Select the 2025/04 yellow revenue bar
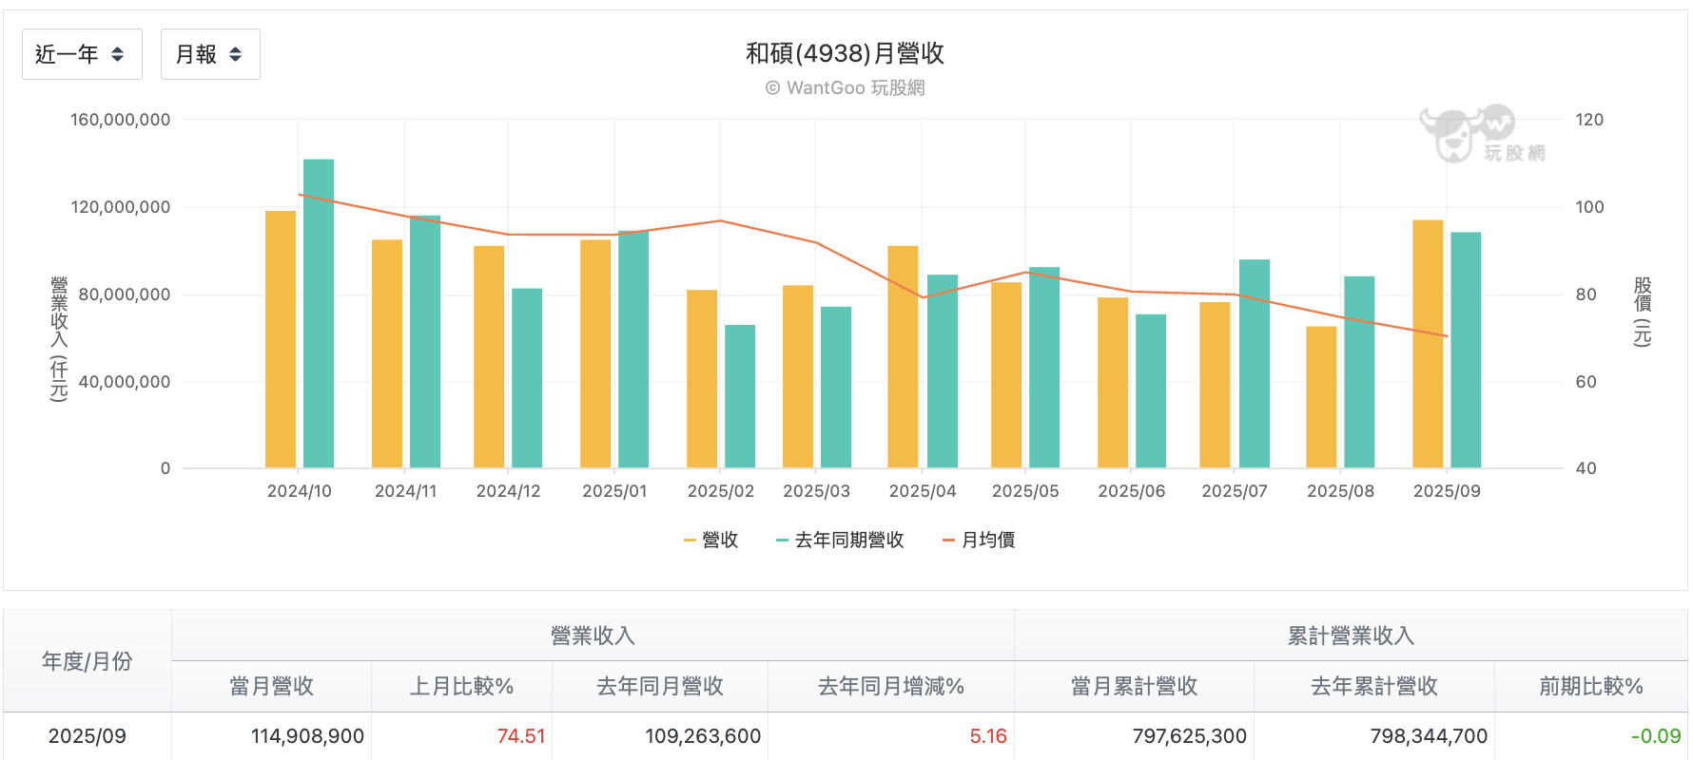Image resolution: width=1693 pixels, height=760 pixels. [x=903, y=357]
